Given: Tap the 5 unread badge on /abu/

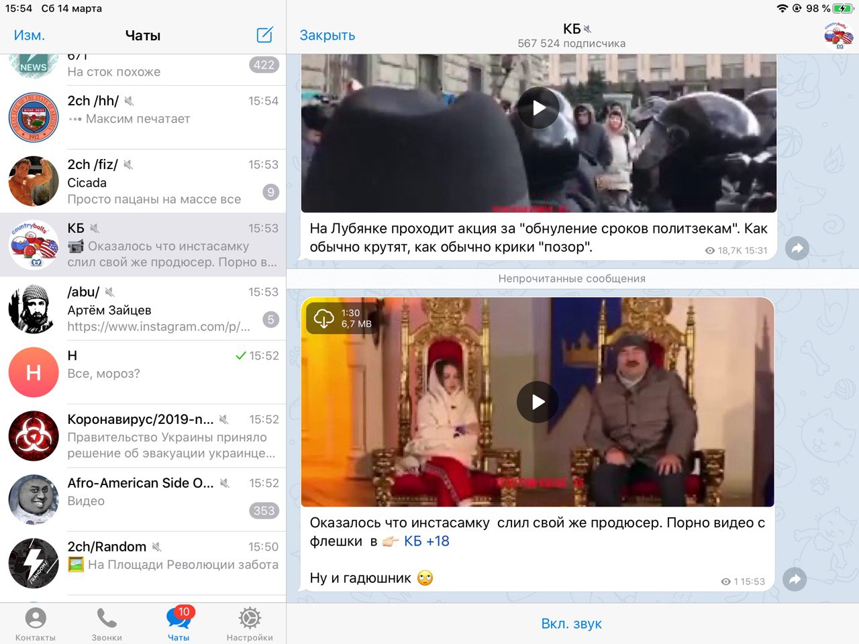Looking at the screenshot, I should (x=270, y=319).
